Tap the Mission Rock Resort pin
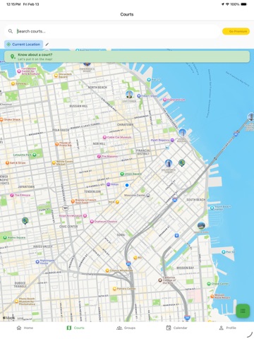254x339 pixels. pyautogui.click(x=212, y=296)
